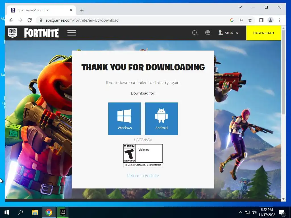Viewport: 291px width, 218px height.
Task: Toggle Chrome side panel
Action: tap(261, 20)
